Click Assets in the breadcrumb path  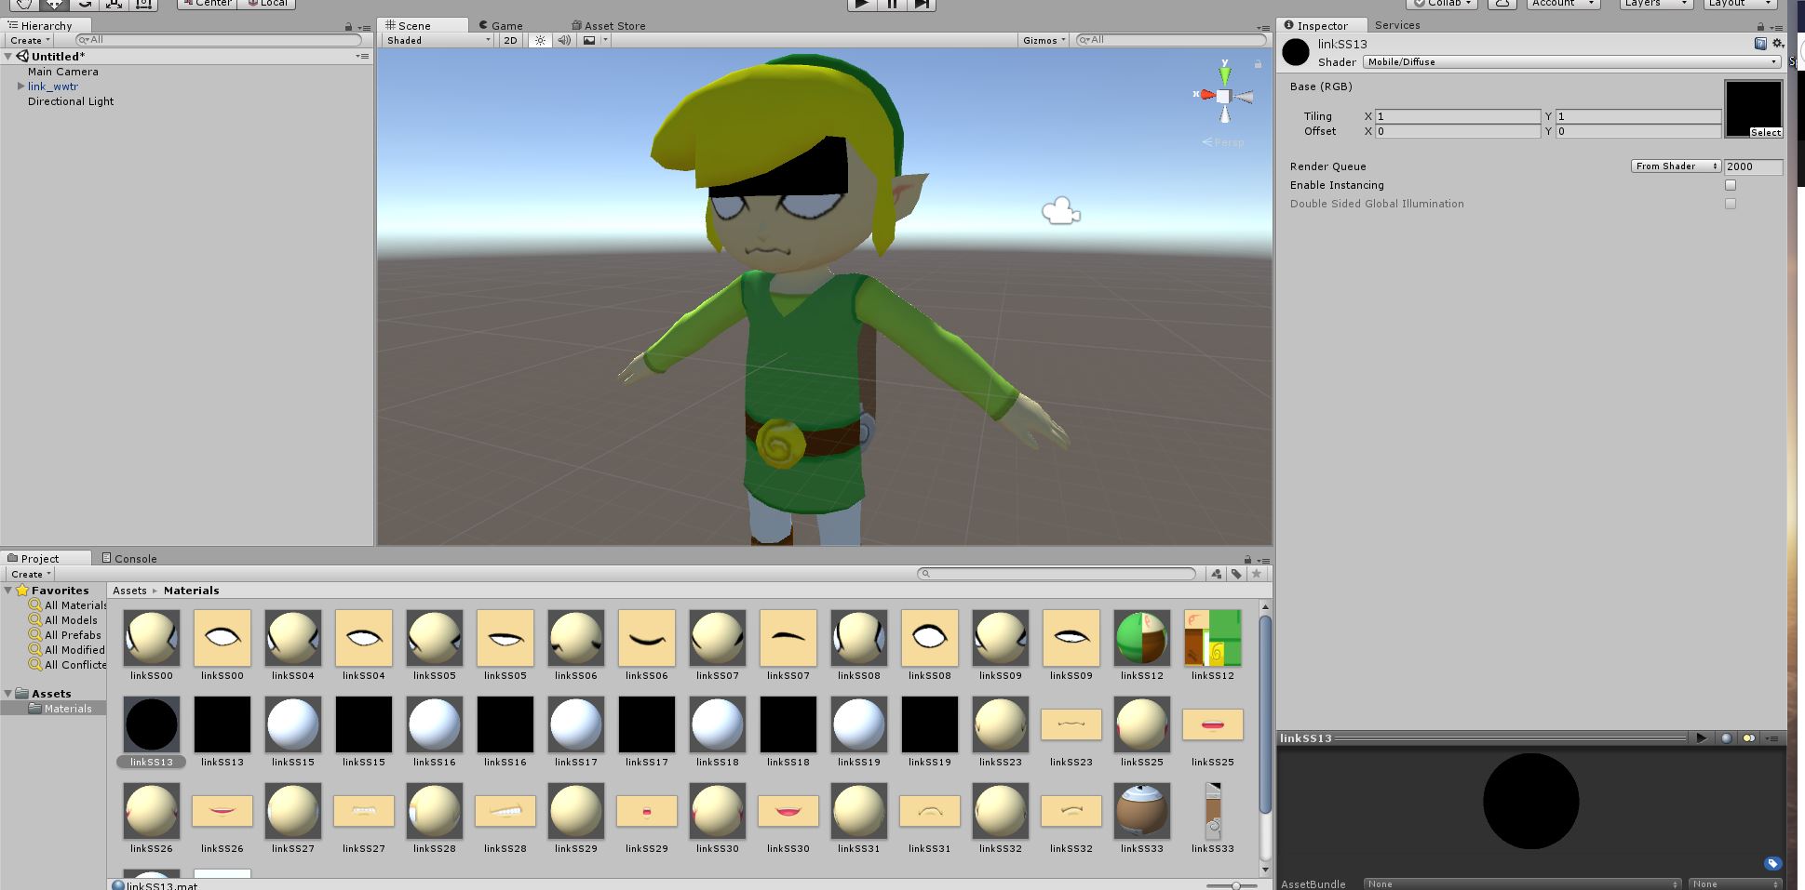click(x=130, y=591)
